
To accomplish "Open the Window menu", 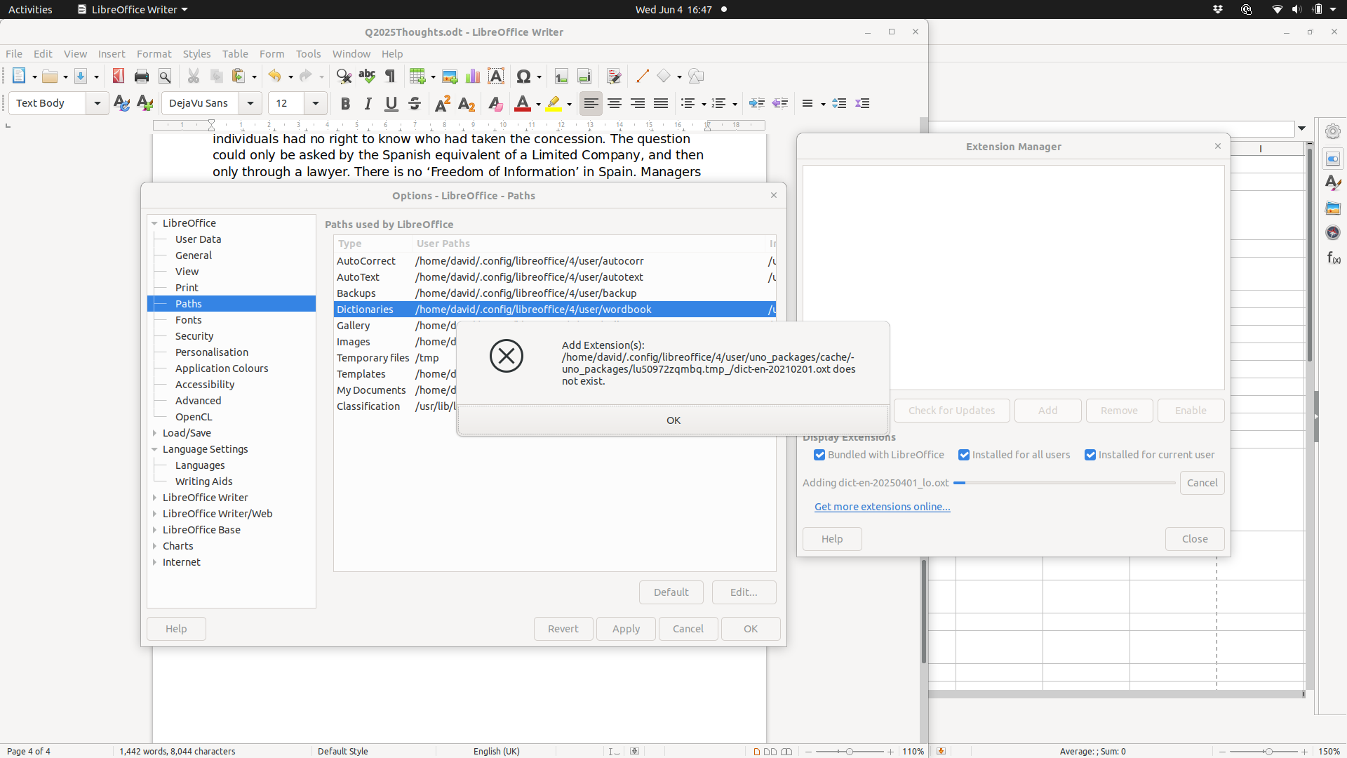I will click(351, 54).
